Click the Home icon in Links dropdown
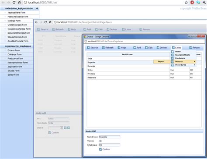This screenshot has height=159, width=207. (x=172, y=52)
